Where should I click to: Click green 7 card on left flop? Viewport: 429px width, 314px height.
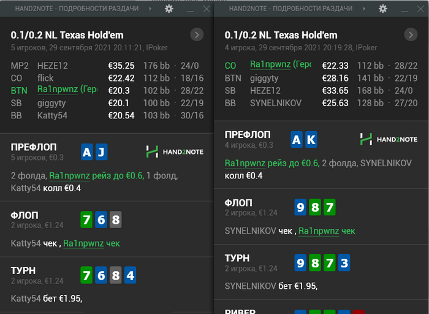(x=86, y=220)
